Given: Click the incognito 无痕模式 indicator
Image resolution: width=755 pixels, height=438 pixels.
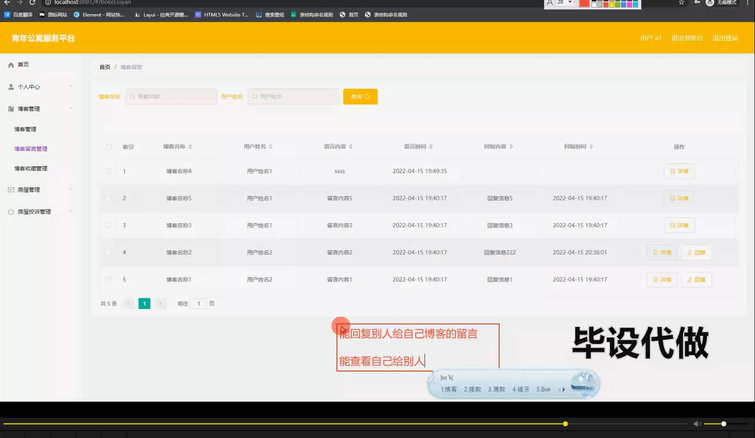Looking at the screenshot, I should coord(721,2).
